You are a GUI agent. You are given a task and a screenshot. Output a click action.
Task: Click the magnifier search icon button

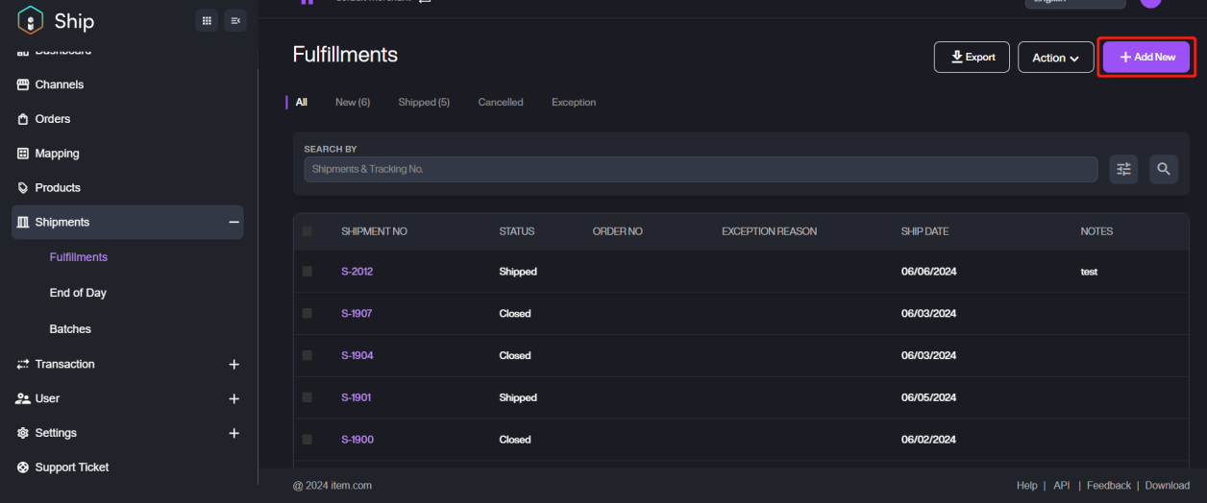(x=1163, y=169)
